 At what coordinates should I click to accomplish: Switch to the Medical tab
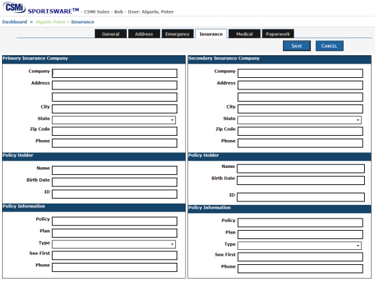[244, 33]
